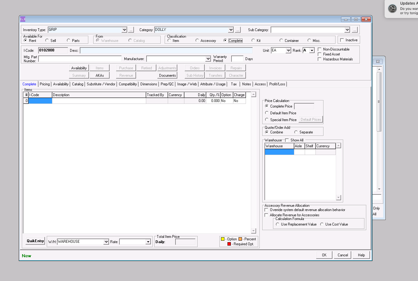Image resolution: width=418 pixels, height=281 pixels.
Task: Check the Hazardous Materials checkbox
Action: point(320,59)
